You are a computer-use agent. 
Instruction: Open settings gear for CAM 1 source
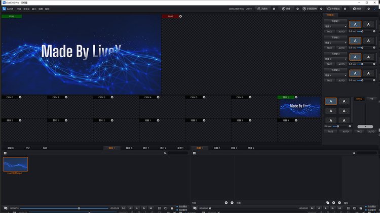tap(19, 97)
